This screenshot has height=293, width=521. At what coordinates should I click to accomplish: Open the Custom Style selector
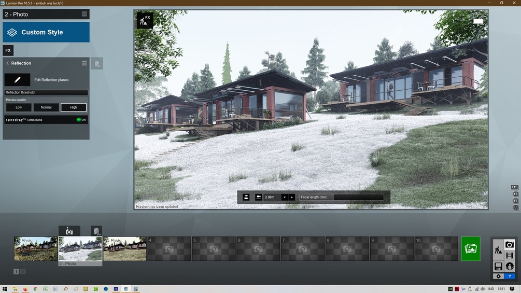tap(46, 32)
